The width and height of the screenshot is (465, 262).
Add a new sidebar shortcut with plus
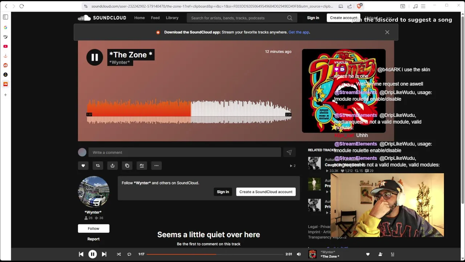[5, 95]
